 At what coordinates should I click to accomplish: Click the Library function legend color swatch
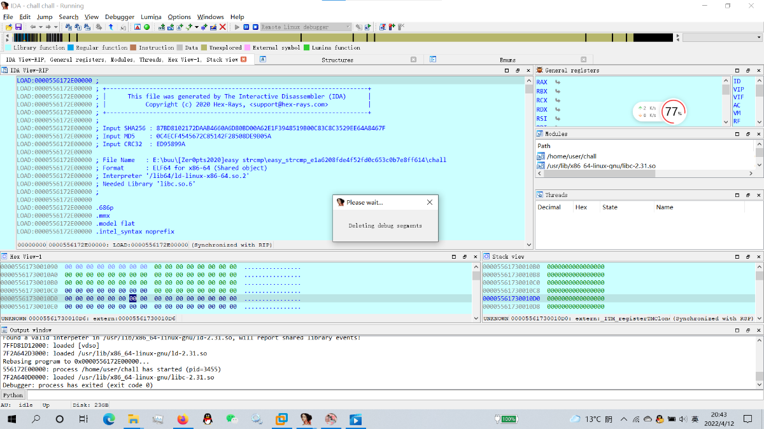click(x=8, y=48)
